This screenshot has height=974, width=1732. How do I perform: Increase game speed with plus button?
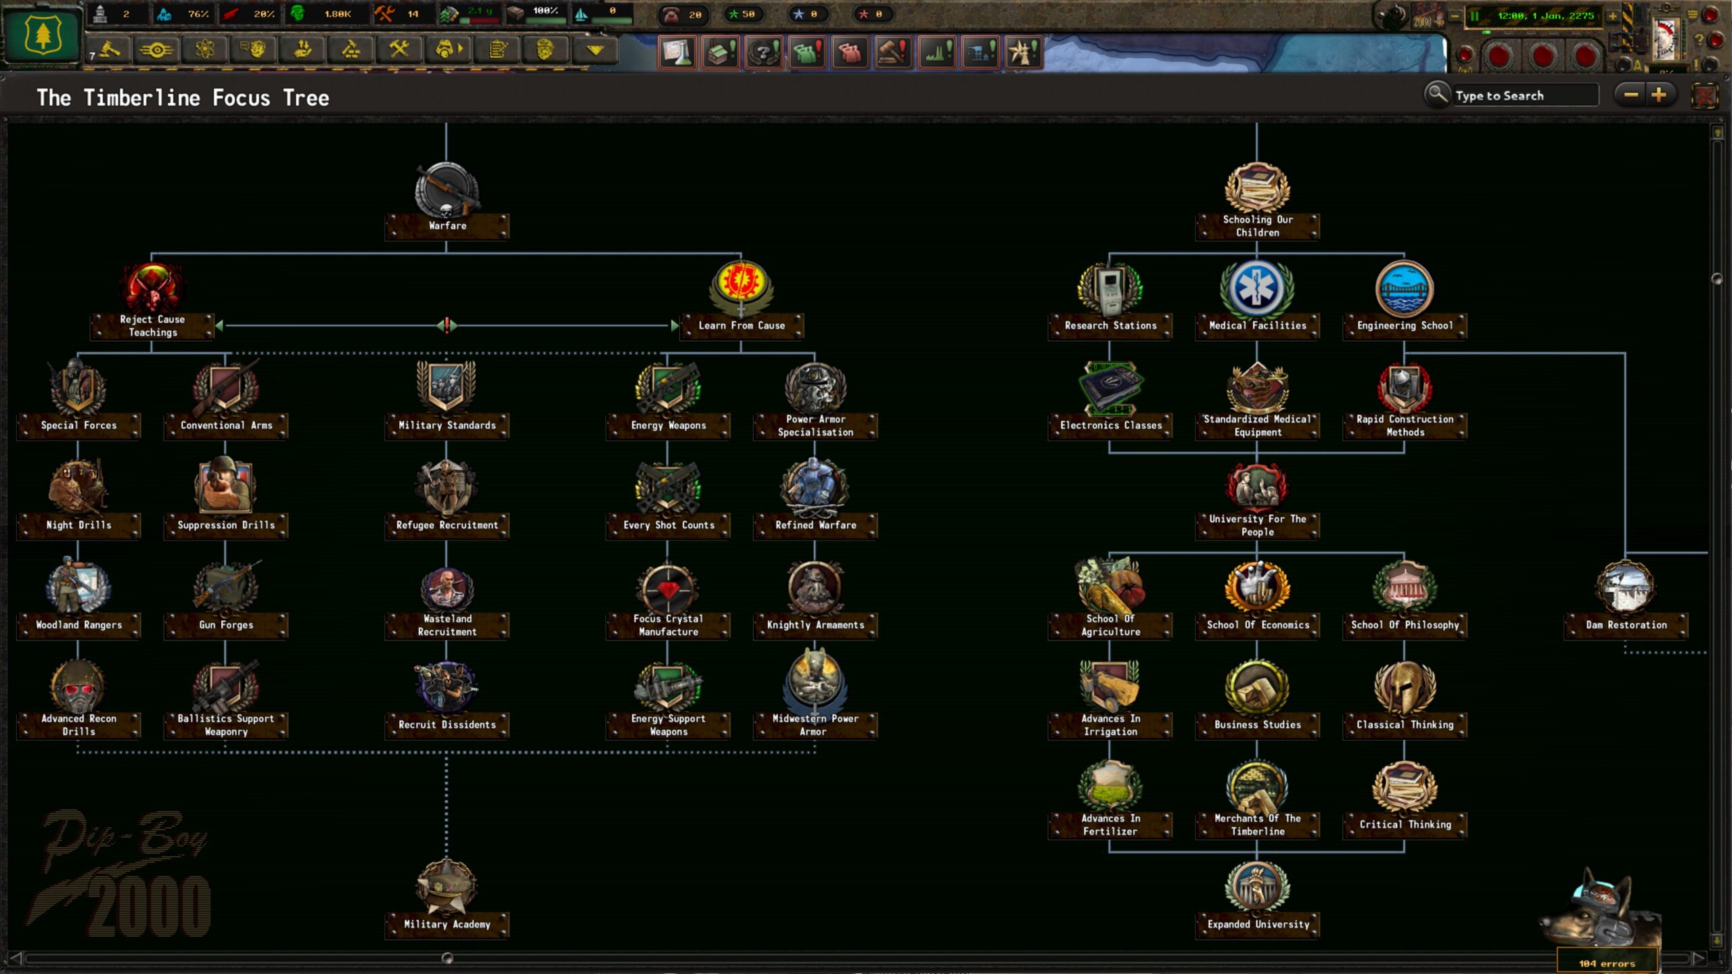[x=1612, y=16]
